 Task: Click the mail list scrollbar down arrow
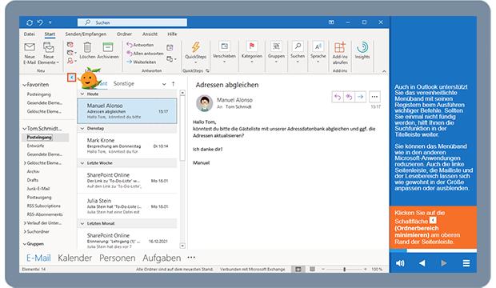182,246
